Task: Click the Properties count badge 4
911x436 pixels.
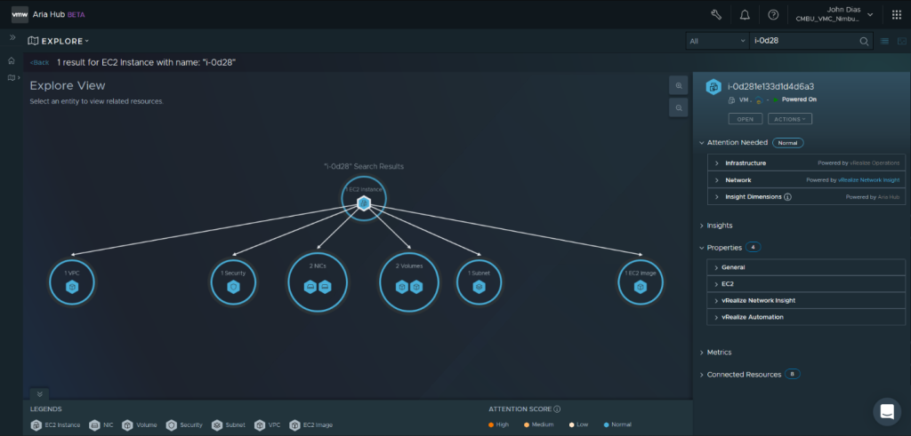Action: (x=753, y=248)
